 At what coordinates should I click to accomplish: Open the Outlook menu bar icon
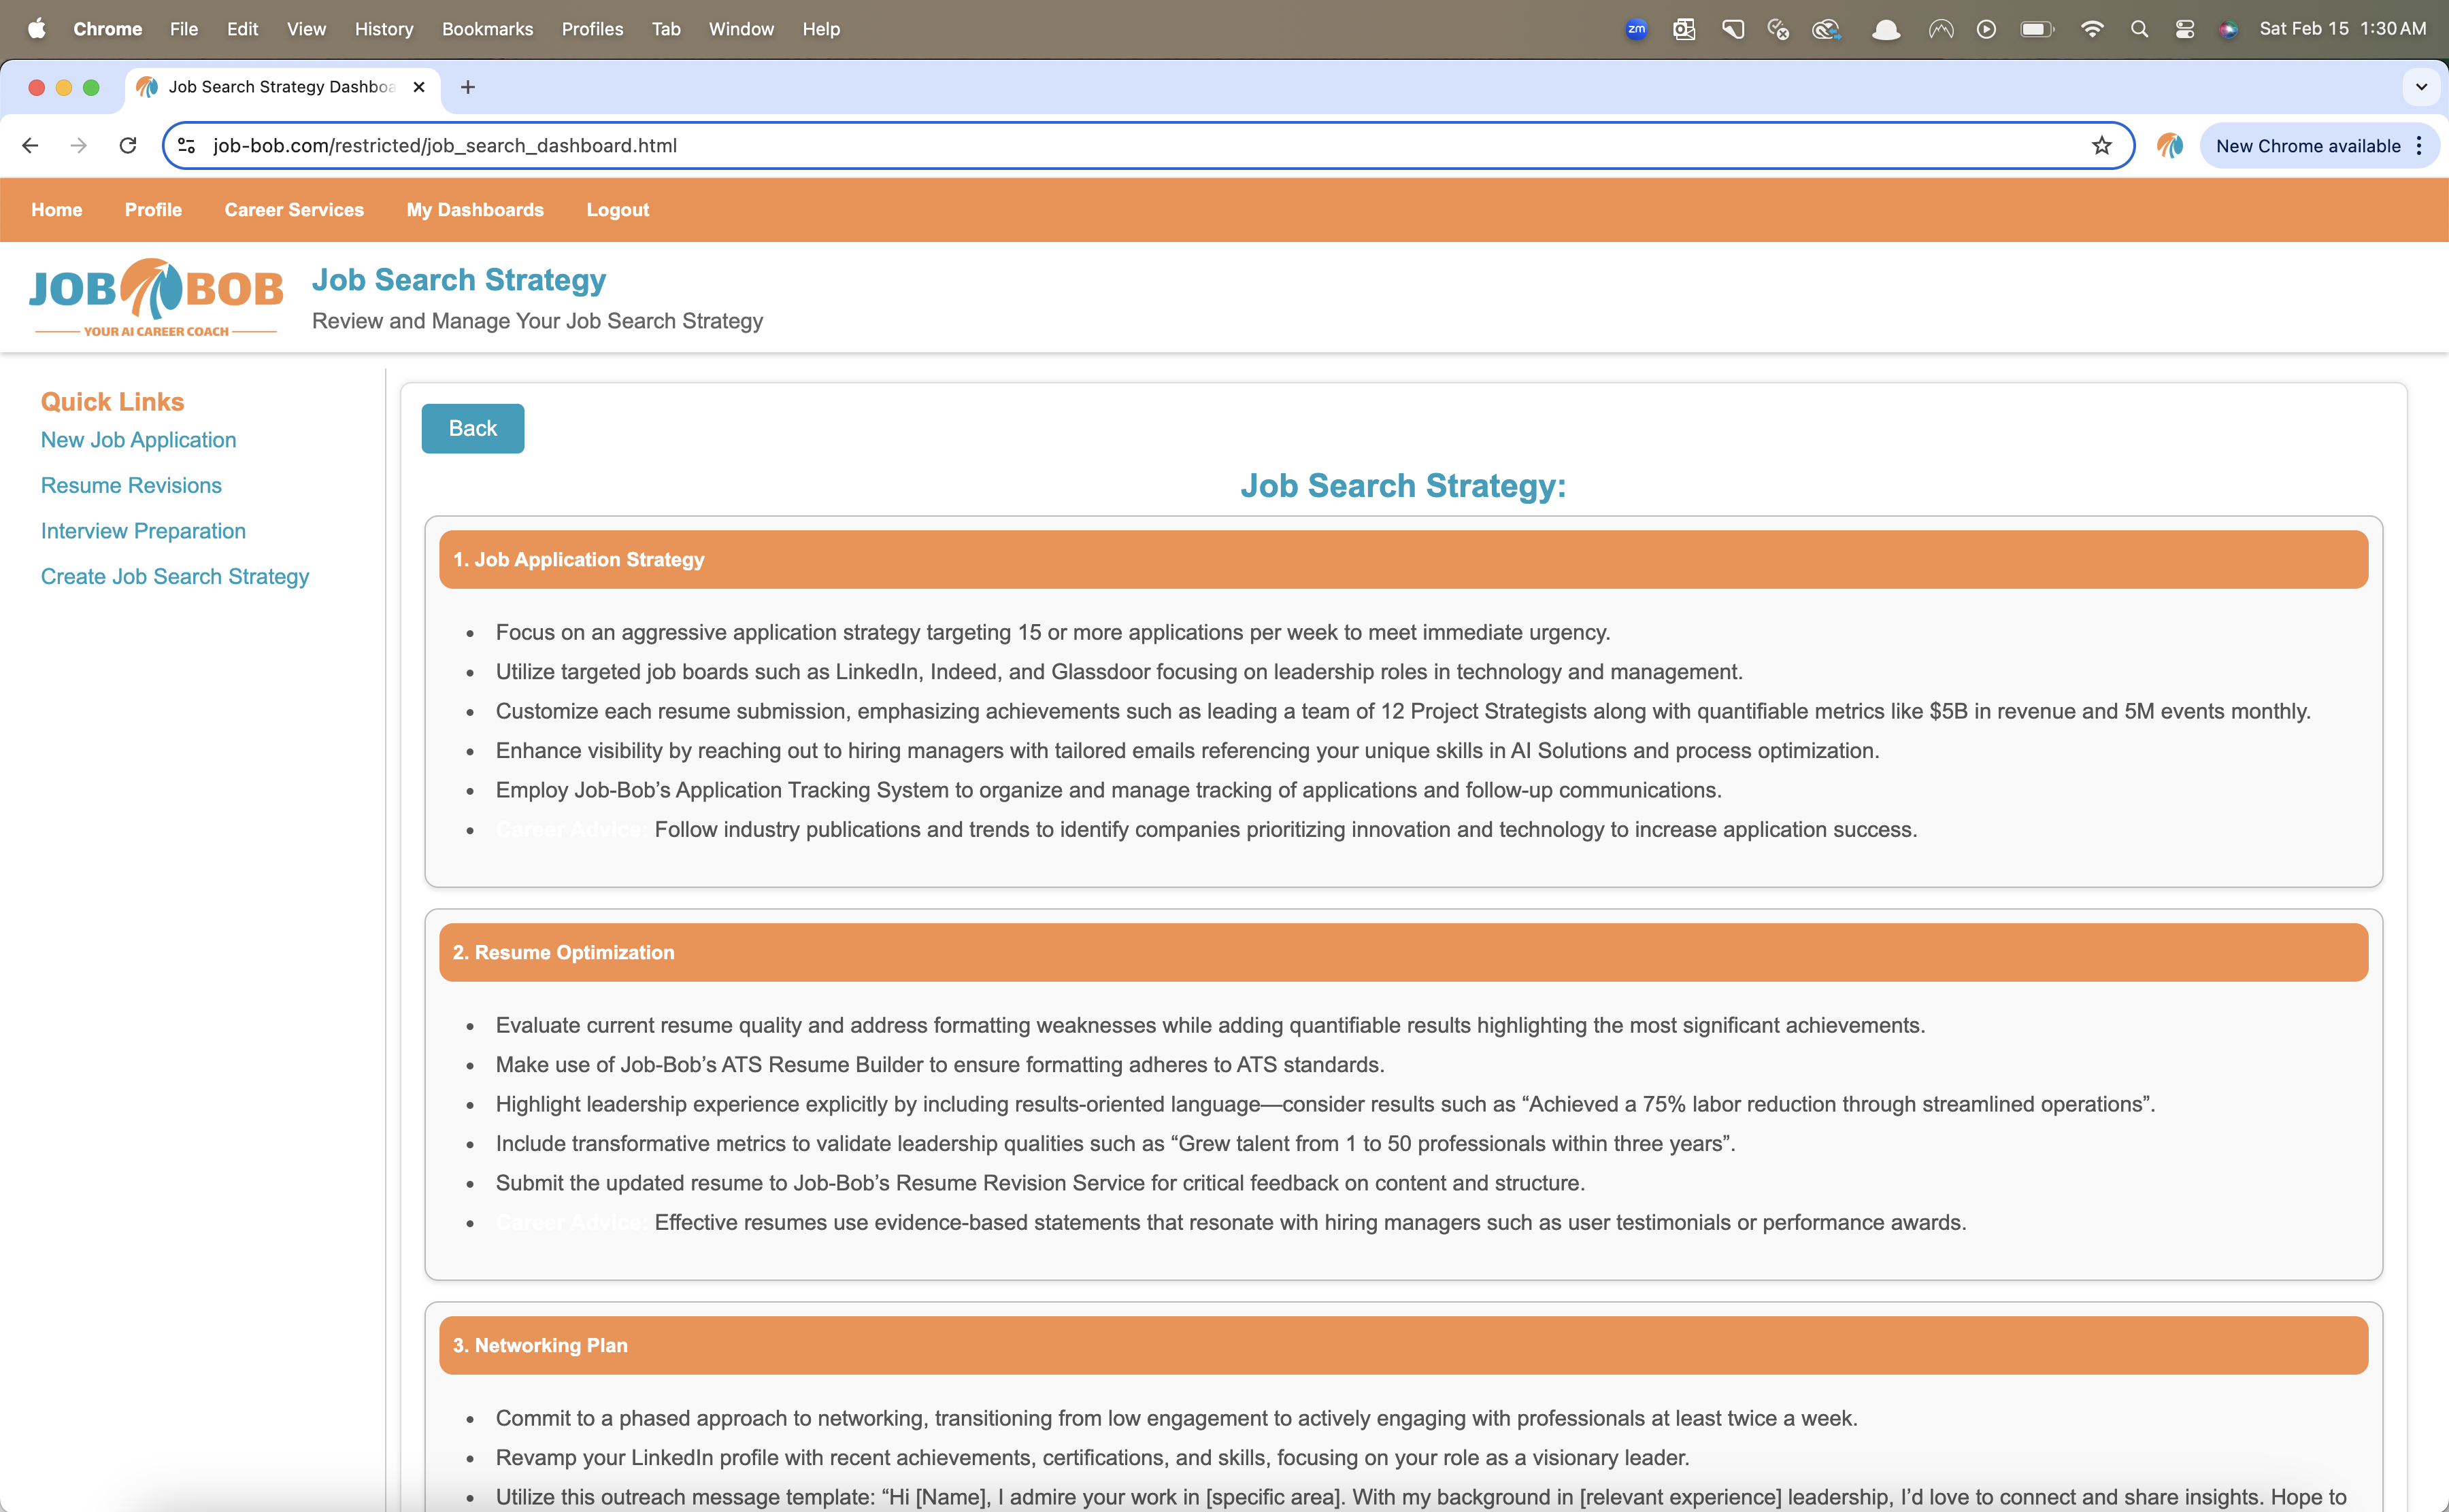pyautogui.click(x=1684, y=29)
